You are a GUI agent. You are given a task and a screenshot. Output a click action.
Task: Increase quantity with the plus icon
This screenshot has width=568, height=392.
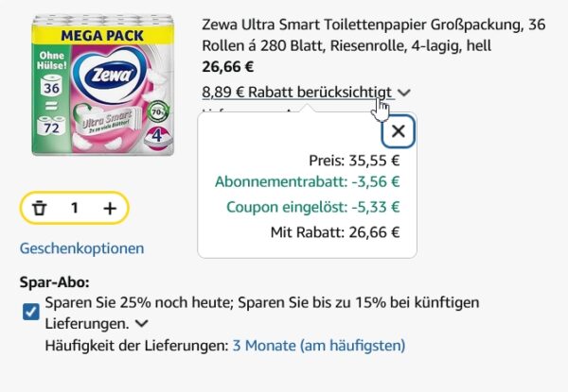(110, 208)
